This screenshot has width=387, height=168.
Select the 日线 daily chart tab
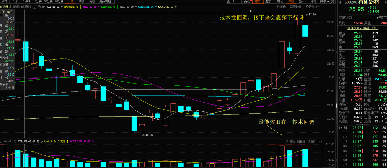[70, 1]
